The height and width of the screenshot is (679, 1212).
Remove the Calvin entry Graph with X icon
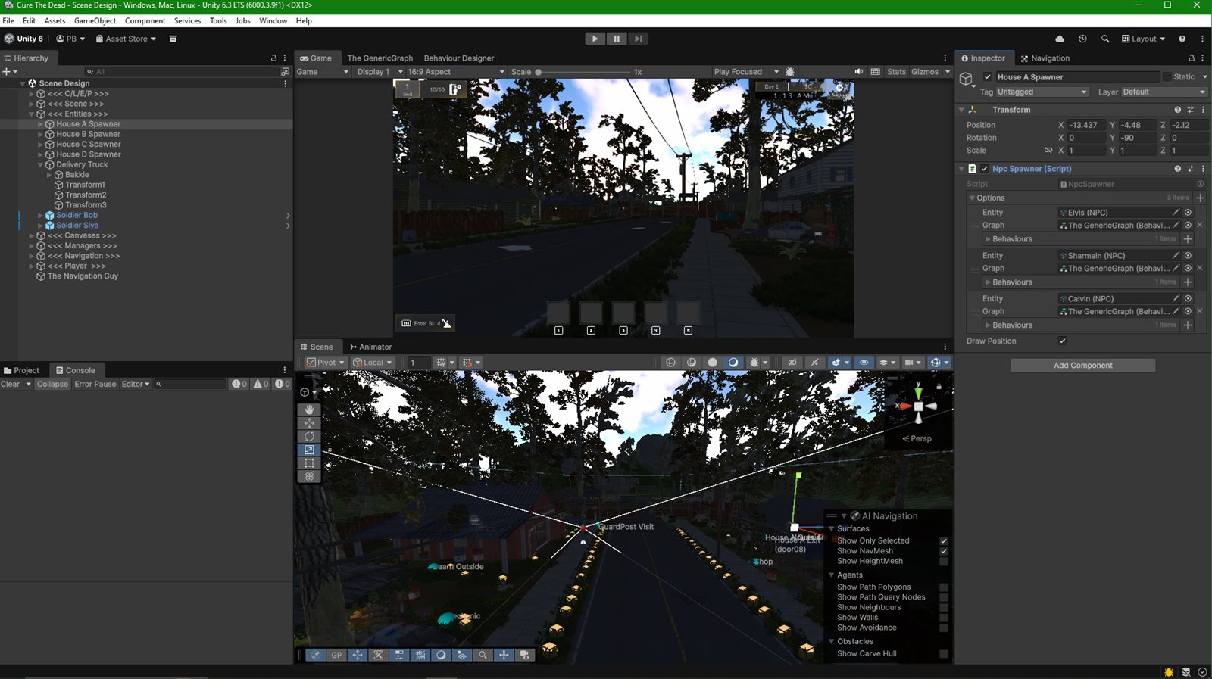[x=1200, y=311]
